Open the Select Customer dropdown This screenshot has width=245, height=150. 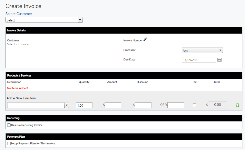point(44,20)
